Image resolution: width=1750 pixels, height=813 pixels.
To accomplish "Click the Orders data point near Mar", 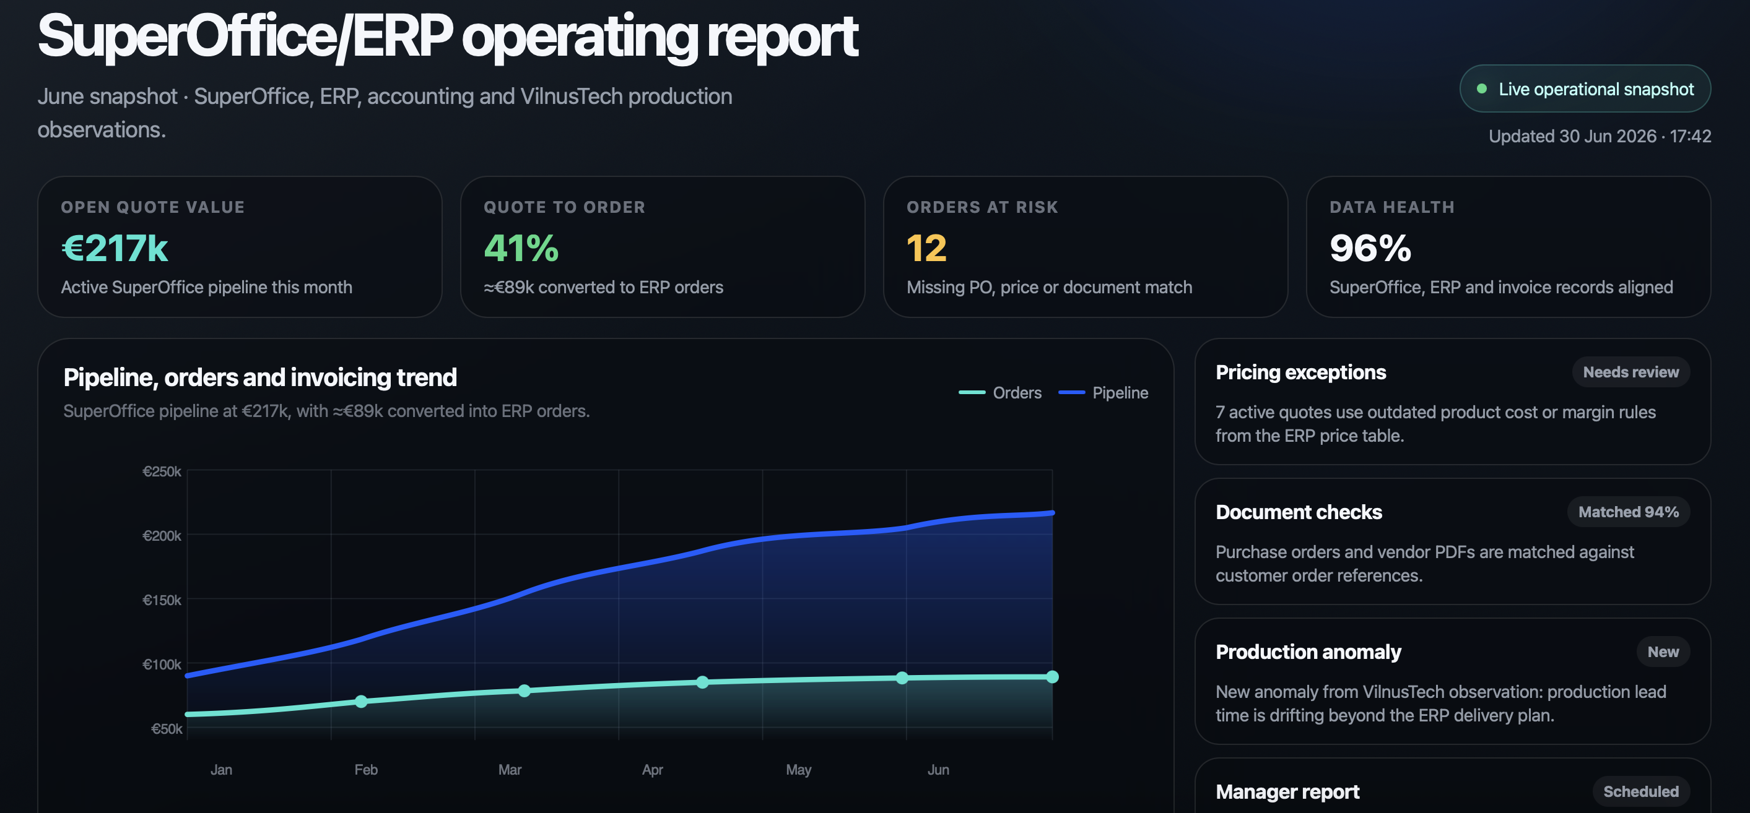I will (525, 691).
